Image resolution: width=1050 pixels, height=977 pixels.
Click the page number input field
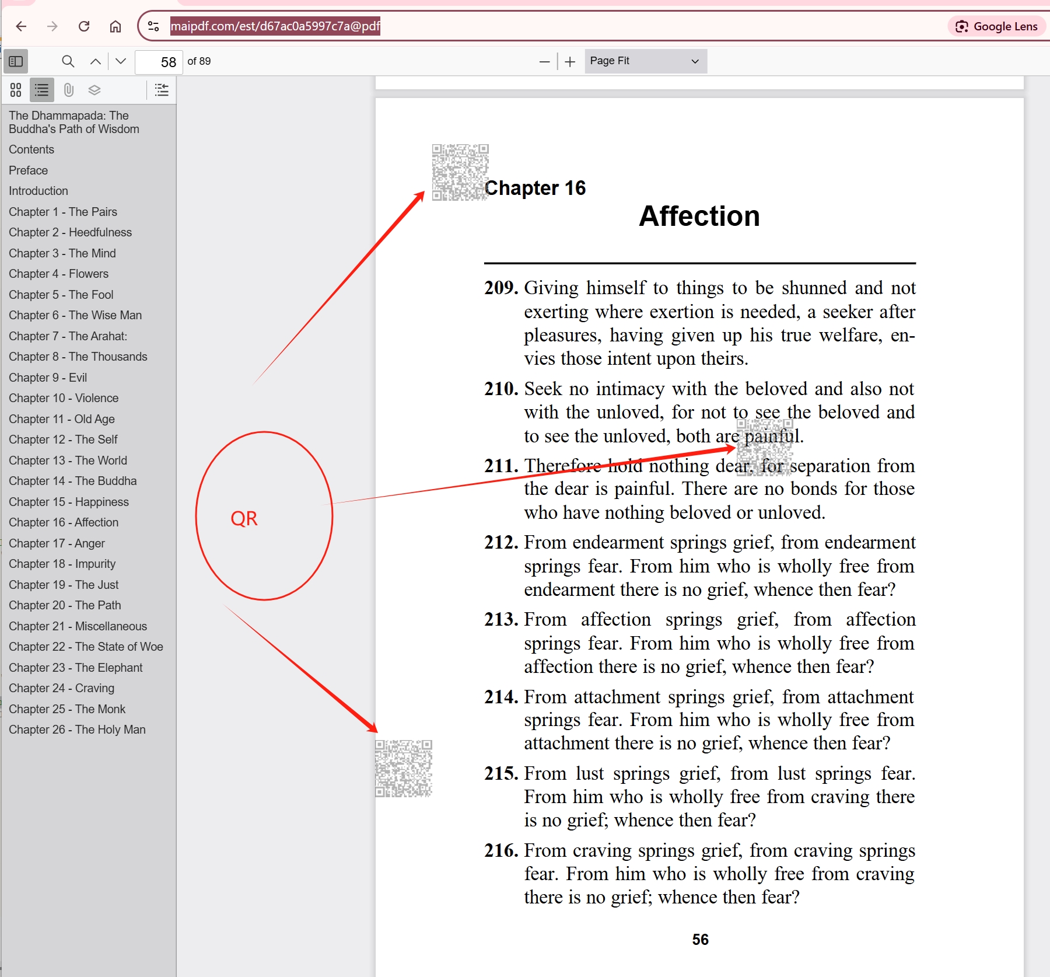(x=159, y=62)
